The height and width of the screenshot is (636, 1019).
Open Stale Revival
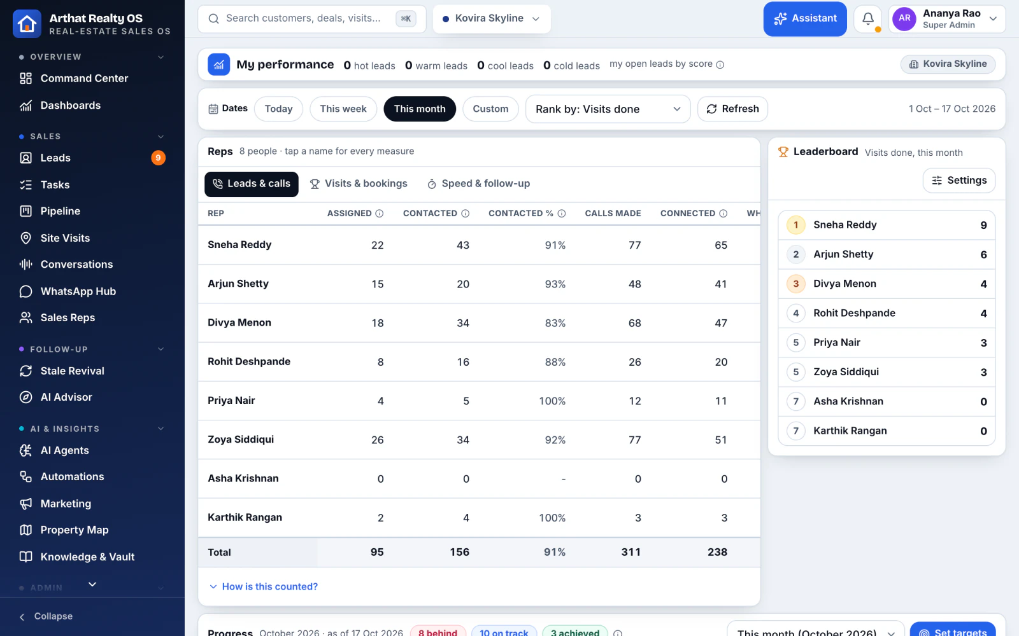tap(92, 371)
